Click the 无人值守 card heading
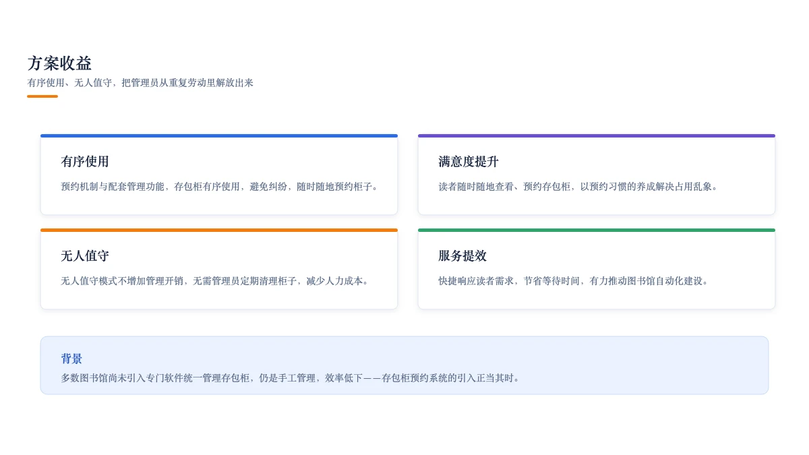This screenshot has height=455, width=809. click(85, 256)
